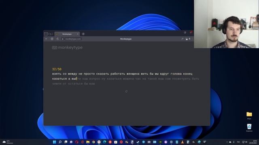
Task: Launch Opera browser from taskbar
Action: click(x=77, y=142)
